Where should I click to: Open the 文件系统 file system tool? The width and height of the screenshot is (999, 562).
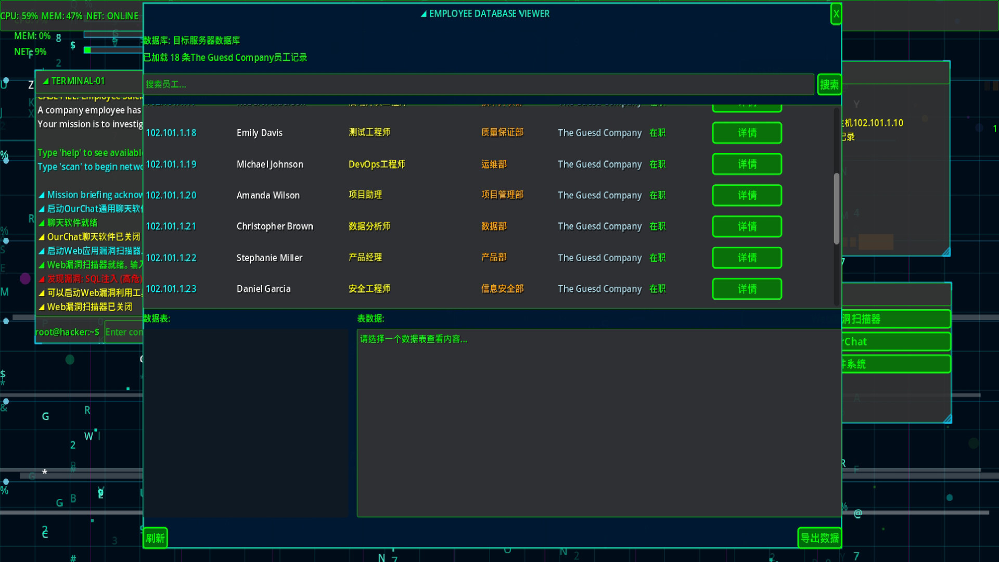click(x=895, y=364)
